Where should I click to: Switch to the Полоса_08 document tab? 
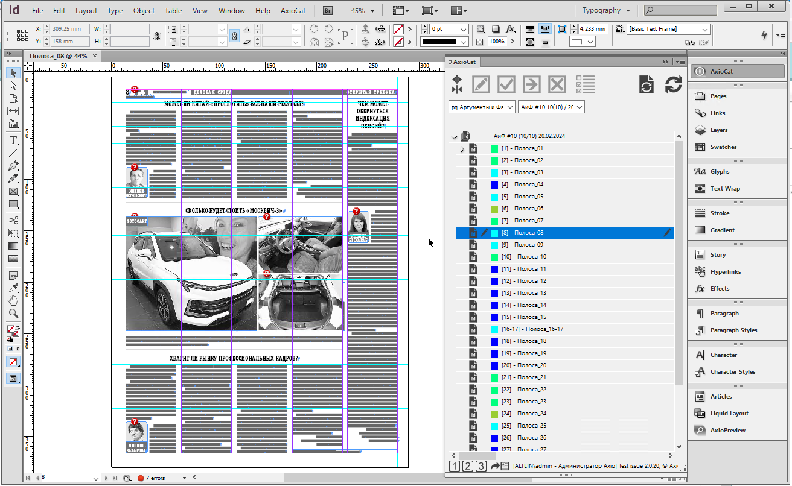(58, 56)
